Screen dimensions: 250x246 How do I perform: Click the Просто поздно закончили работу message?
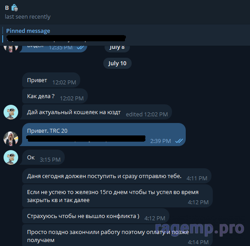[117, 235]
